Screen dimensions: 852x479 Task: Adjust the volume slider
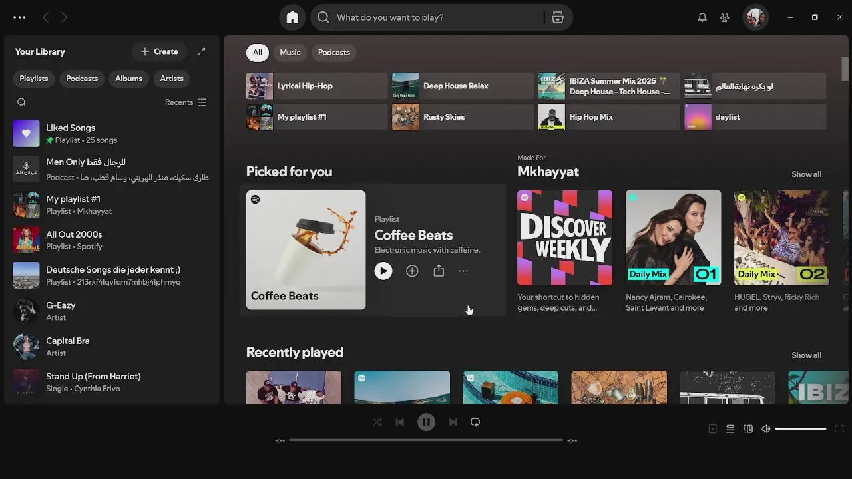pyautogui.click(x=801, y=429)
